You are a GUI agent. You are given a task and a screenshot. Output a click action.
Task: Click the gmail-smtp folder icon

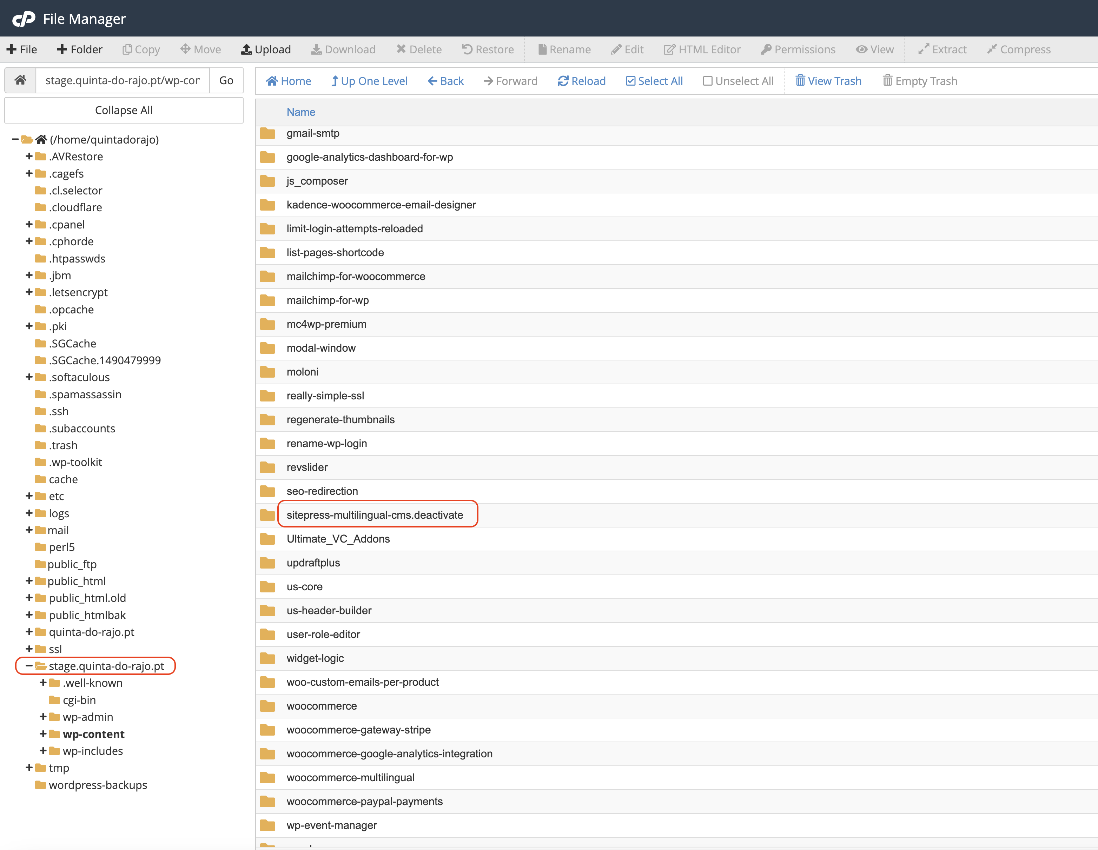(x=267, y=134)
